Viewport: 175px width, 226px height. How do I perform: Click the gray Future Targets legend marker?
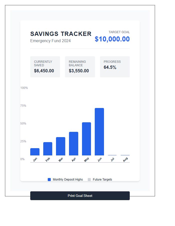(89, 179)
